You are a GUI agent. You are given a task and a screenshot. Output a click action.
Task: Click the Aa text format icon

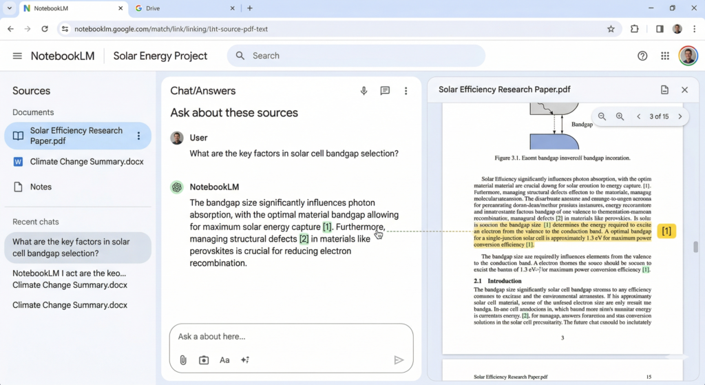[224, 360]
